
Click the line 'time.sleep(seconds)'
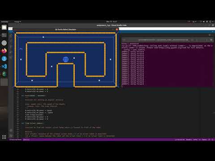pyautogui.click(x=34, y=115)
